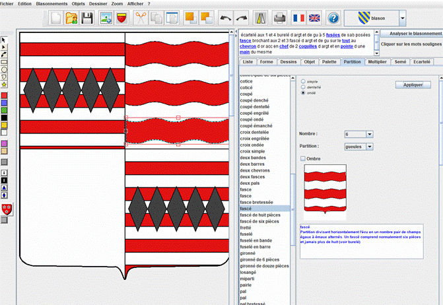Image resolution: width=443 pixels, height=305 pixels.
Task: Switch language with the French flag icon
Action: [298, 18]
